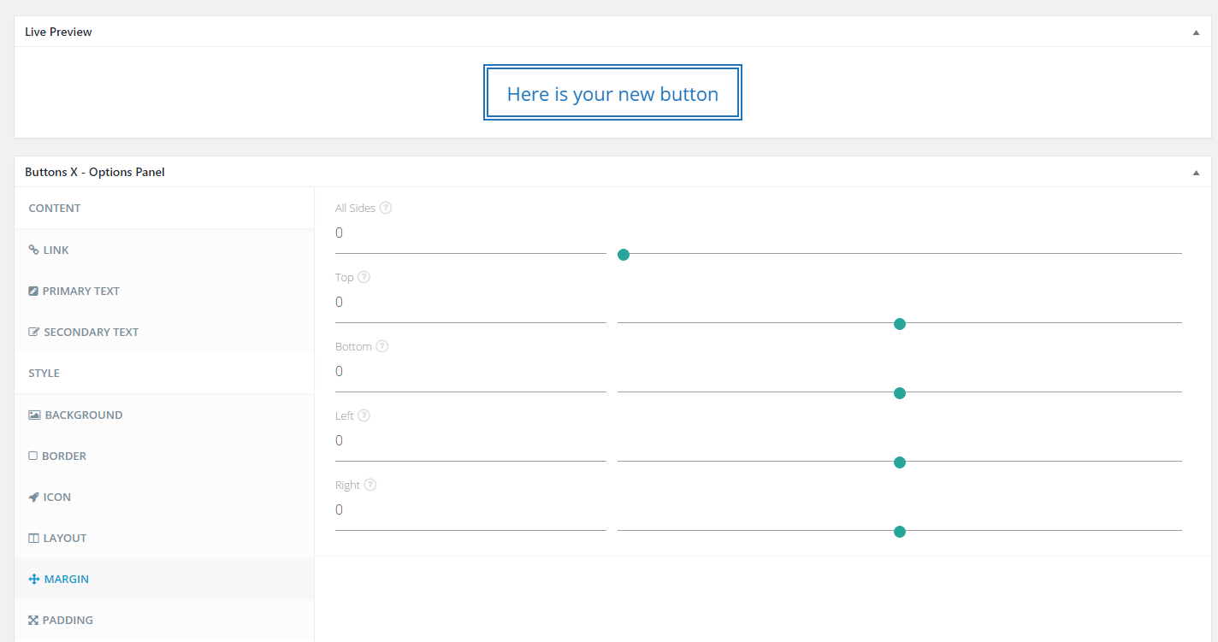The height and width of the screenshot is (642, 1218).
Task: Switch to the Content section
Action: click(x=54, y=208)
